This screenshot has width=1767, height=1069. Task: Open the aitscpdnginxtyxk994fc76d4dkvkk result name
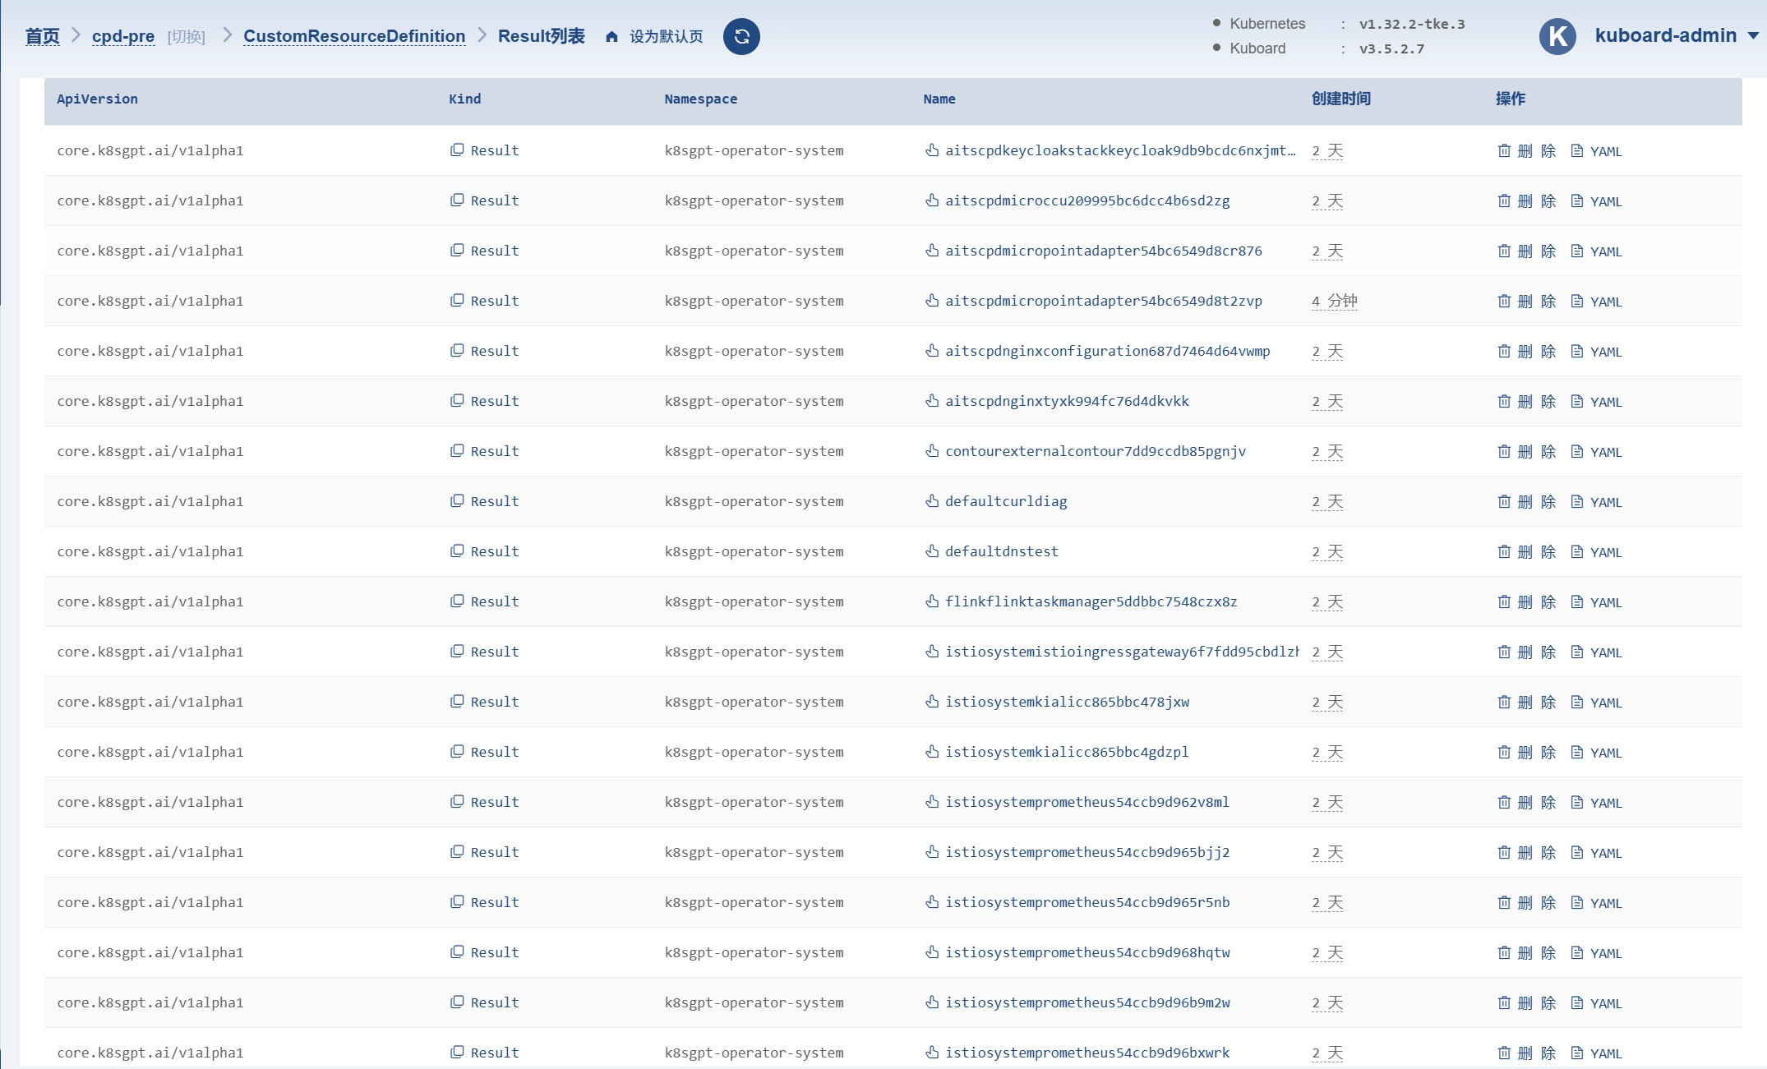coord(1067,401)
